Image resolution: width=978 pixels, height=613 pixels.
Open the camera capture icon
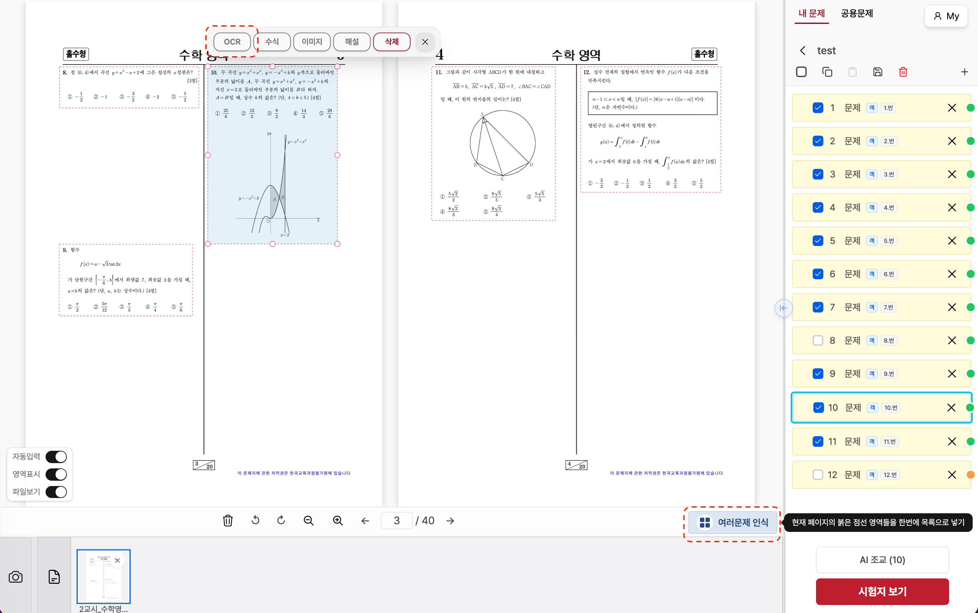click(x=15, y=577)
